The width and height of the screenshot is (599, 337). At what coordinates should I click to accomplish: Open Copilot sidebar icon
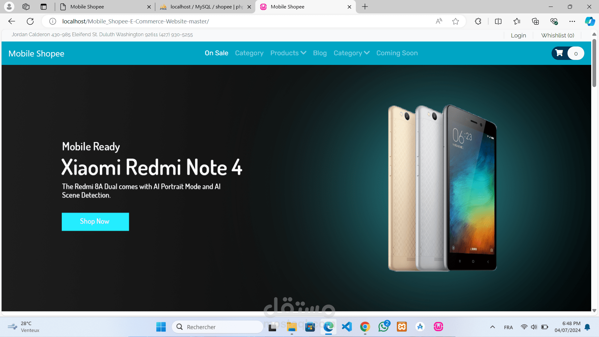click(589, 21)
